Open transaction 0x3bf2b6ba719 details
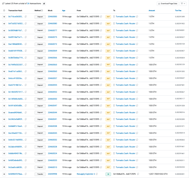The image size is (189, 178). click(16, 58)
